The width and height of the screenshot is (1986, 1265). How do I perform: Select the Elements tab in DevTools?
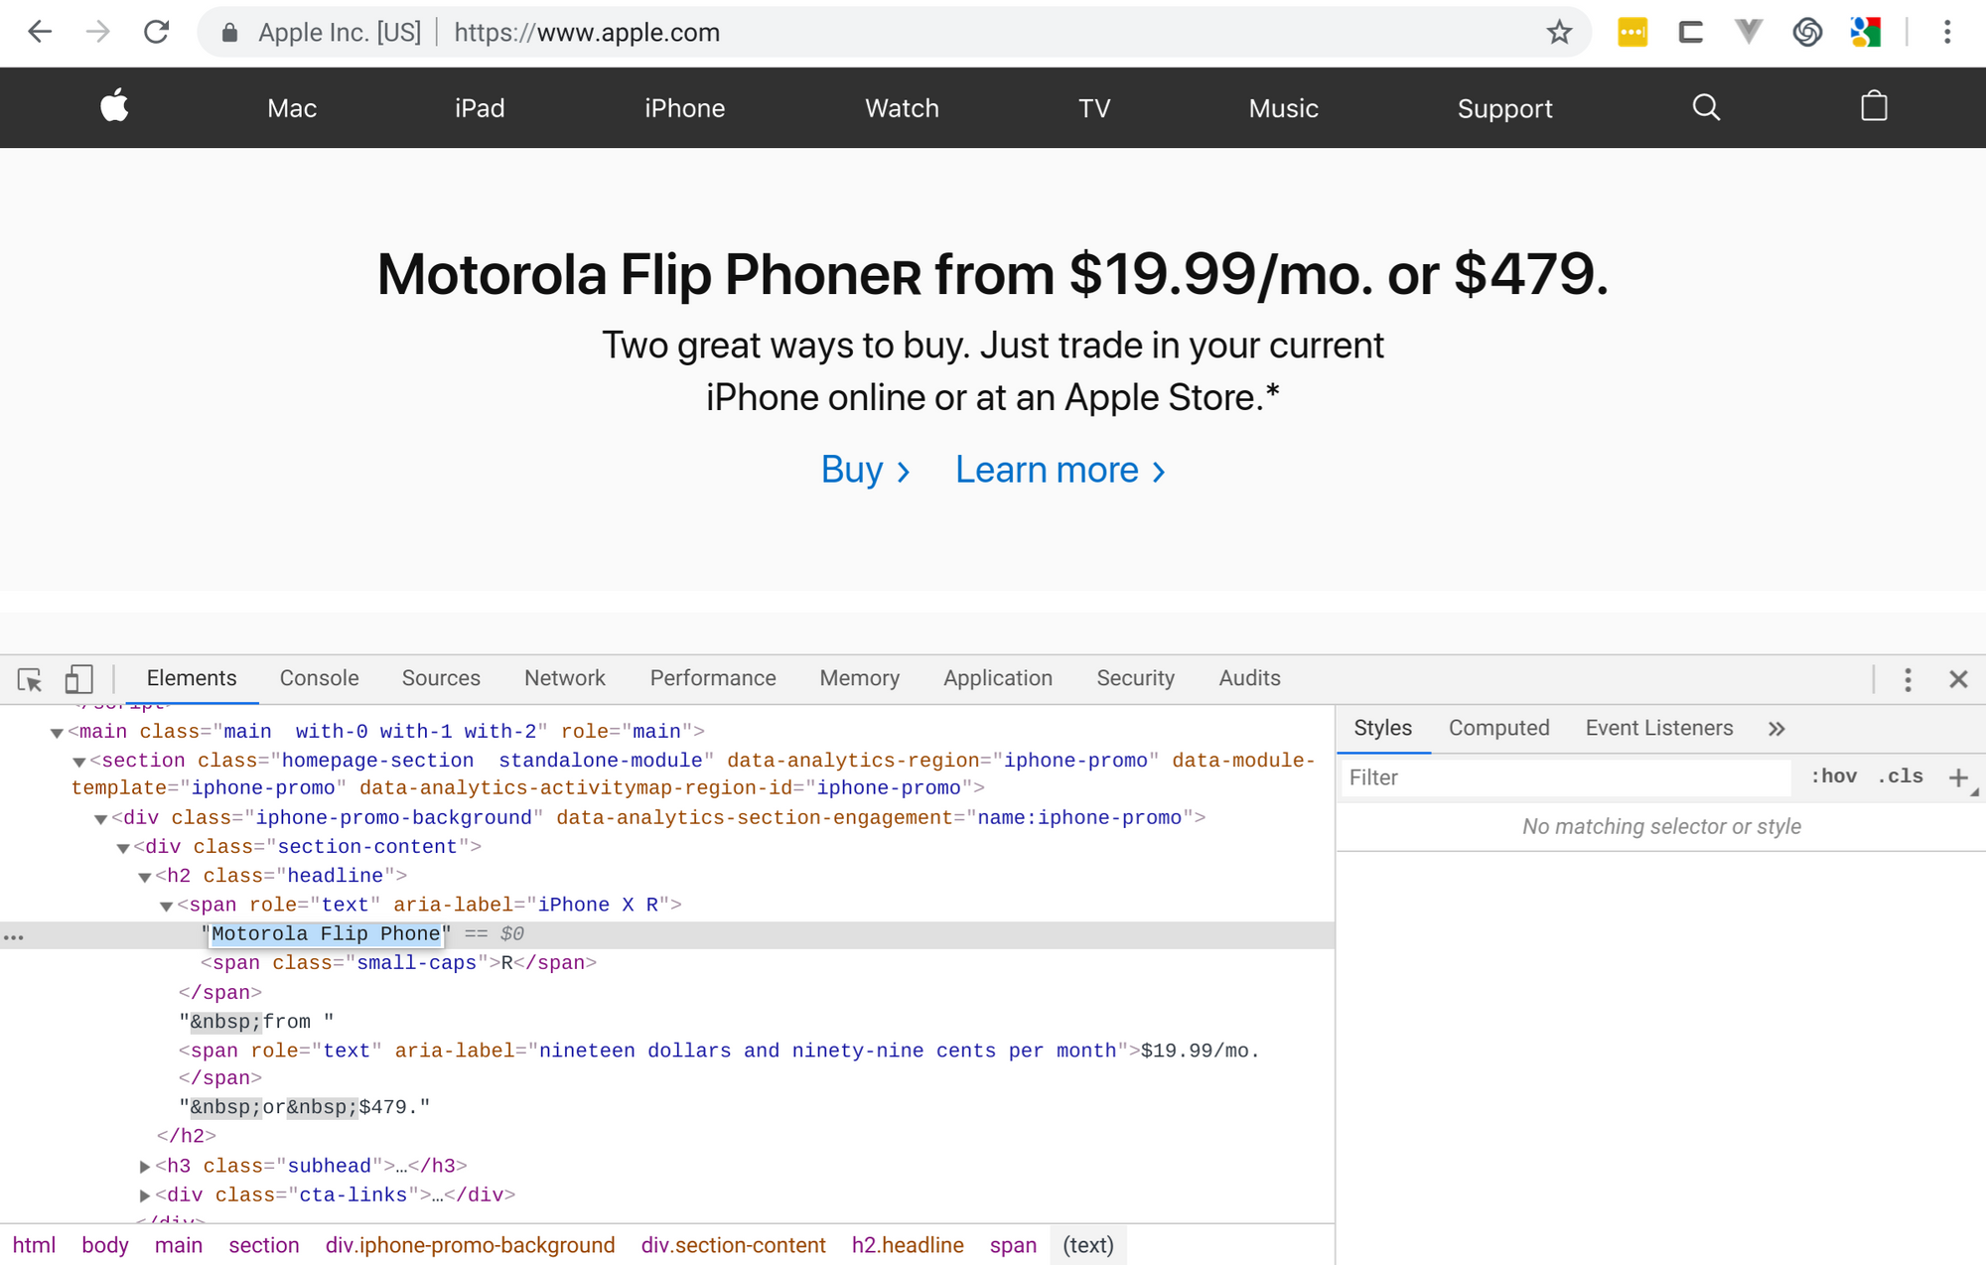(x=191, y=677)
